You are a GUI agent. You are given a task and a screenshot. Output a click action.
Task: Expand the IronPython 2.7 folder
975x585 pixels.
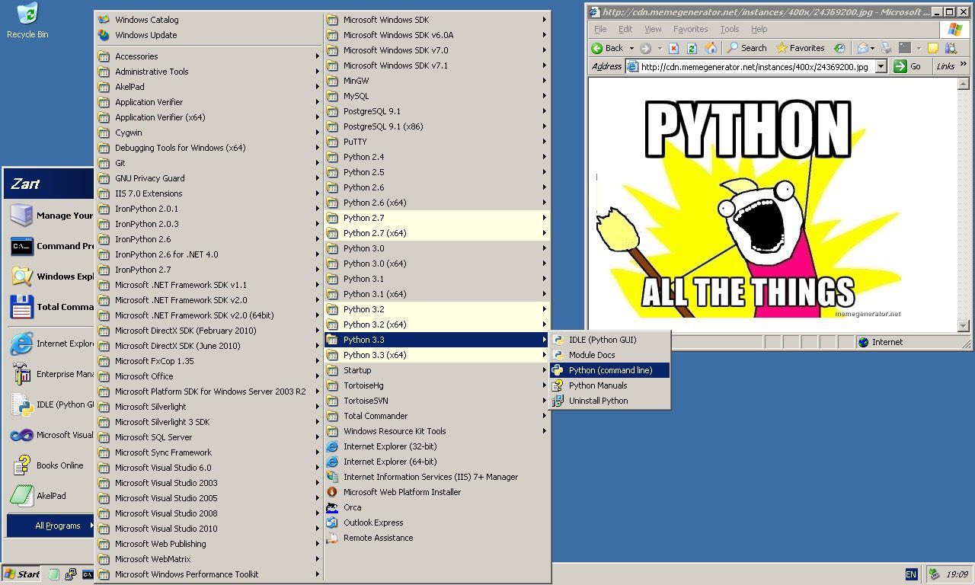pyautogui.click(x=209, y=270)
